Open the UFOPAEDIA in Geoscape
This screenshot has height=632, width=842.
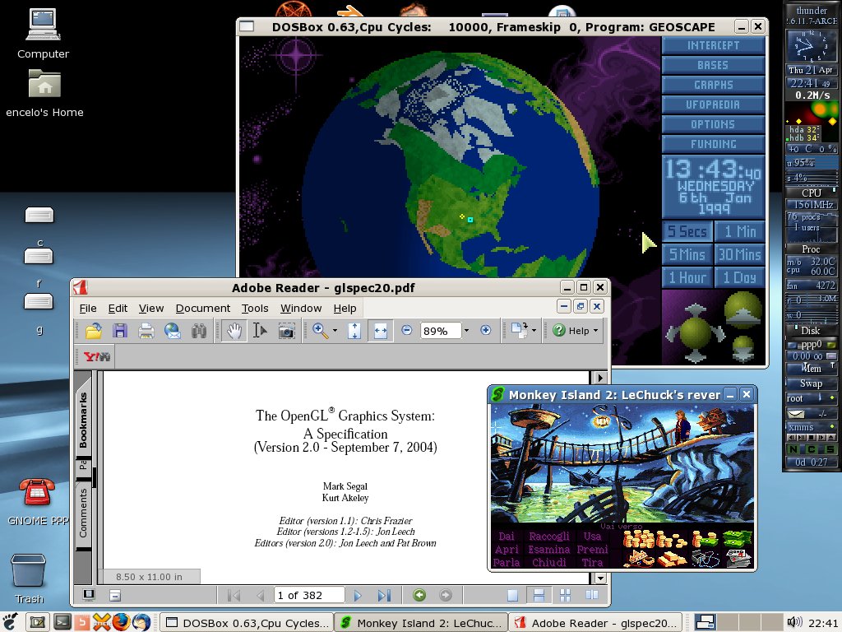coord(713,105)
